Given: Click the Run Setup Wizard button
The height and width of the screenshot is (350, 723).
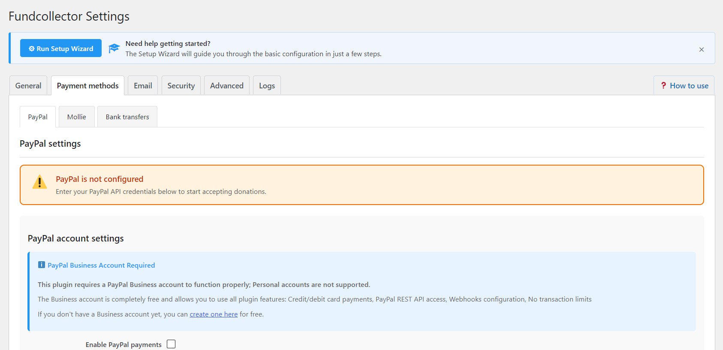Looking at the screenshot, I should pyautogui.click(x=61, y=48).
